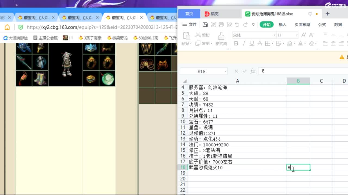Open the 文件 menu
The width and height of the screenshot is (348, 195).
point(189,24)
